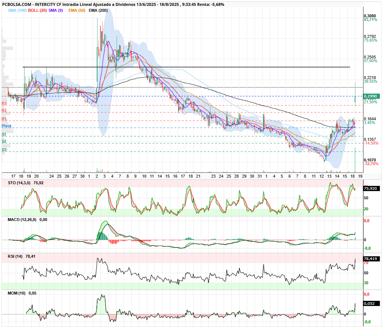The width and height of the screenshot is (383, 328).
Task: Click the 0,1644 price axis label
Action: pyautogui.click(x=370, y=119)
